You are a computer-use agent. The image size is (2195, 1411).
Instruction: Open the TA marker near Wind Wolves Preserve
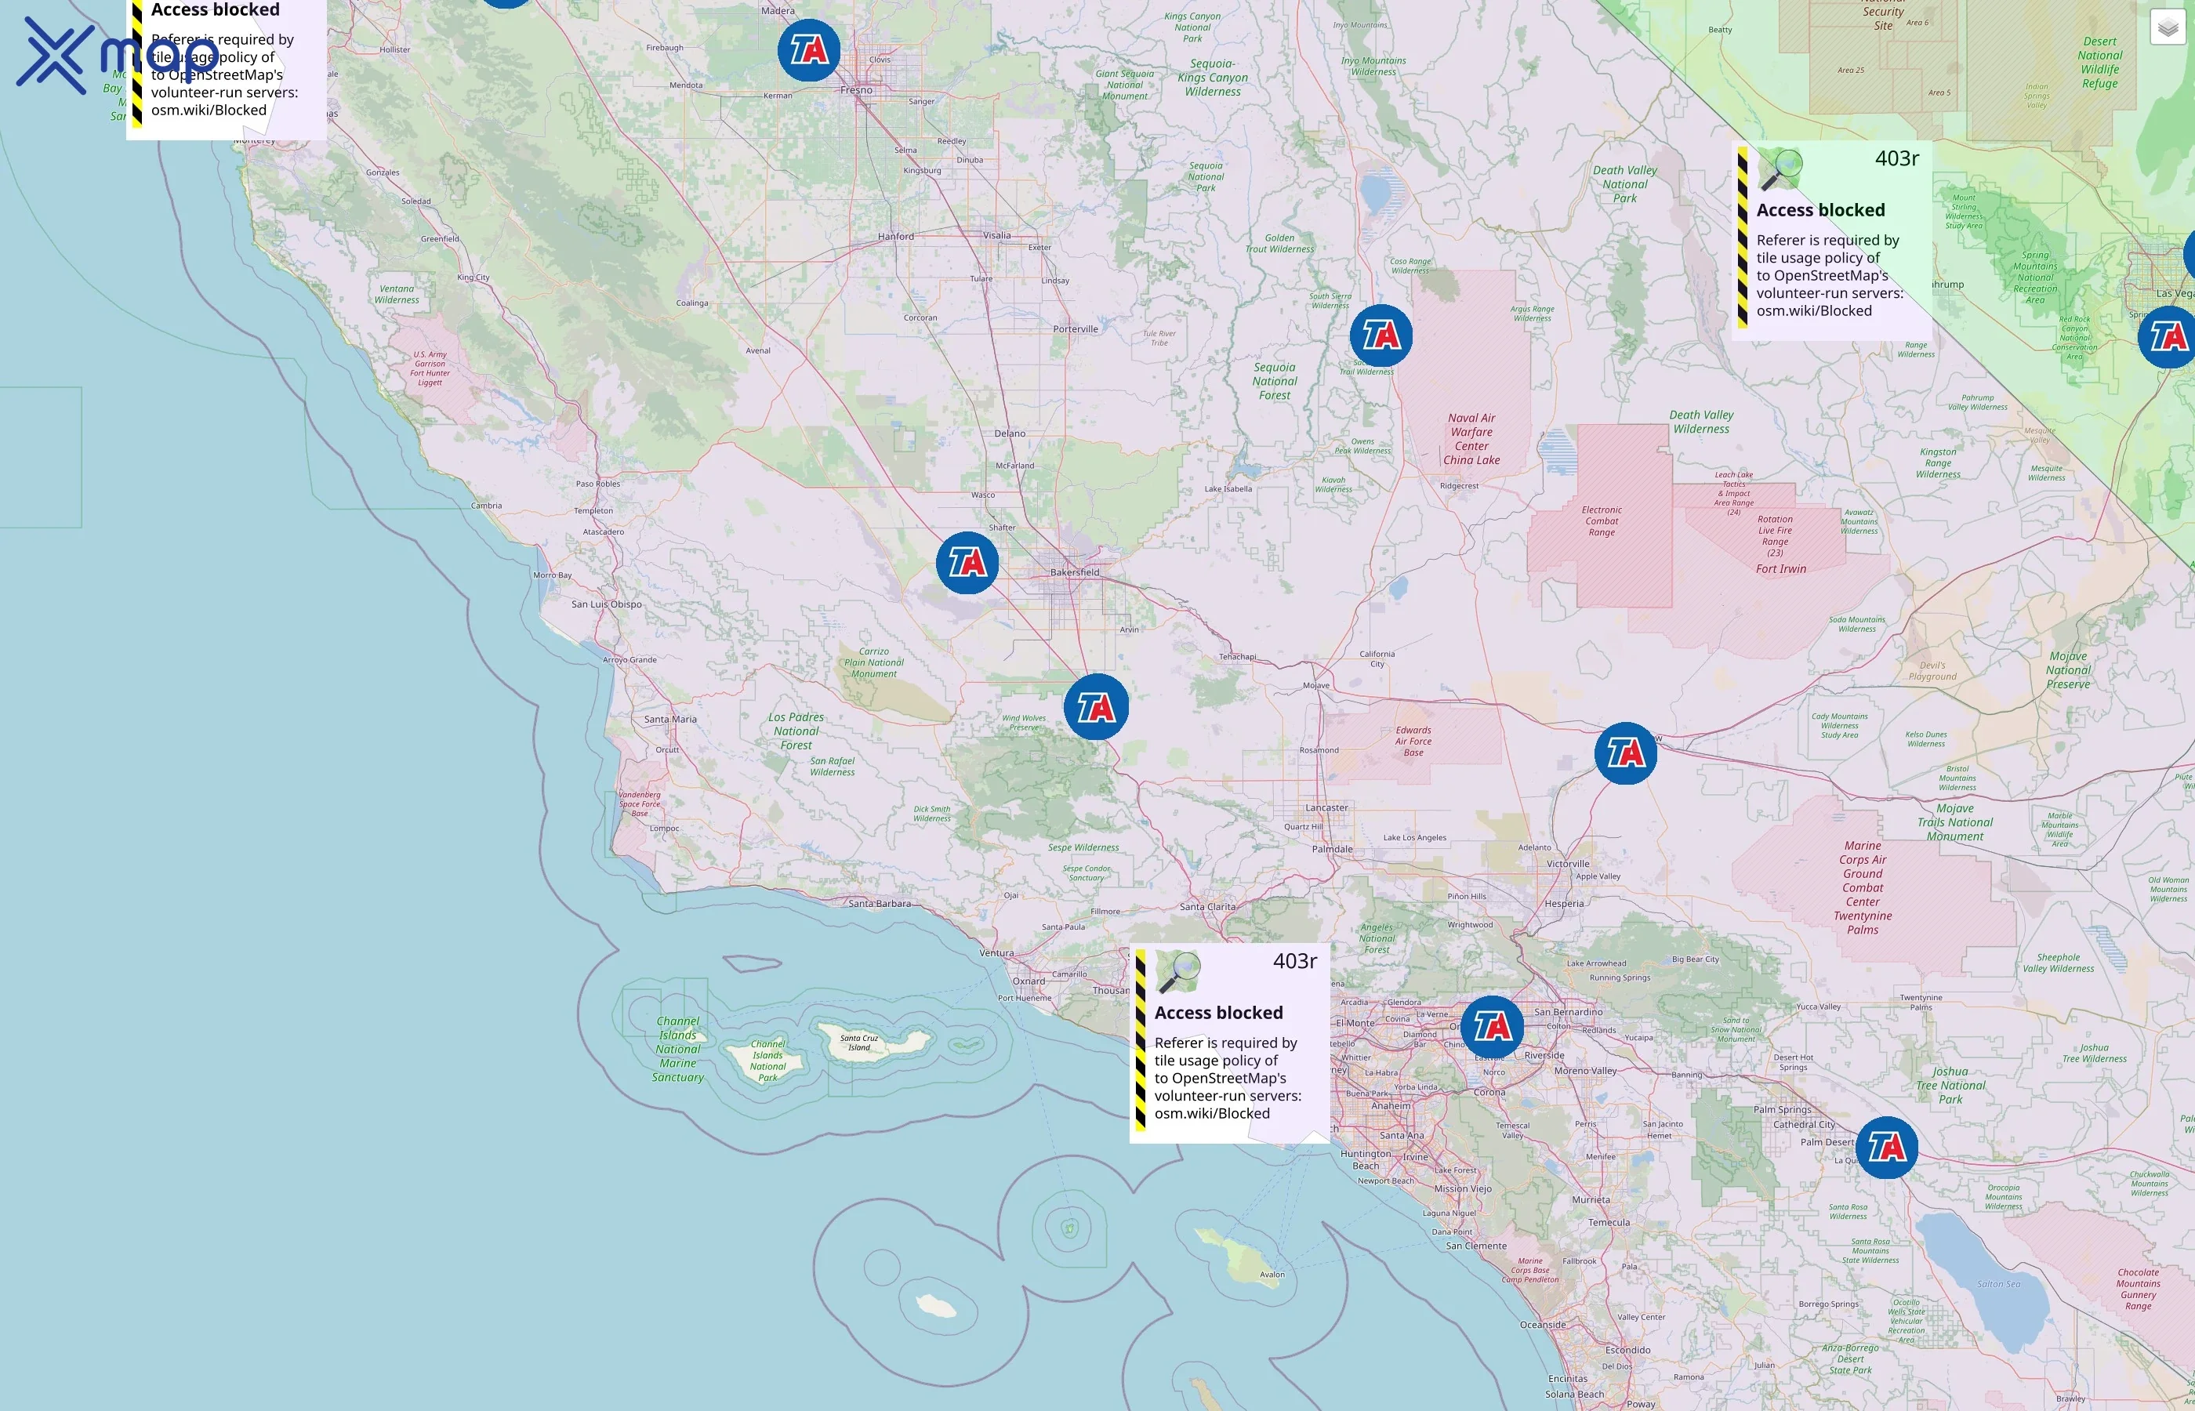point(1096,706)
